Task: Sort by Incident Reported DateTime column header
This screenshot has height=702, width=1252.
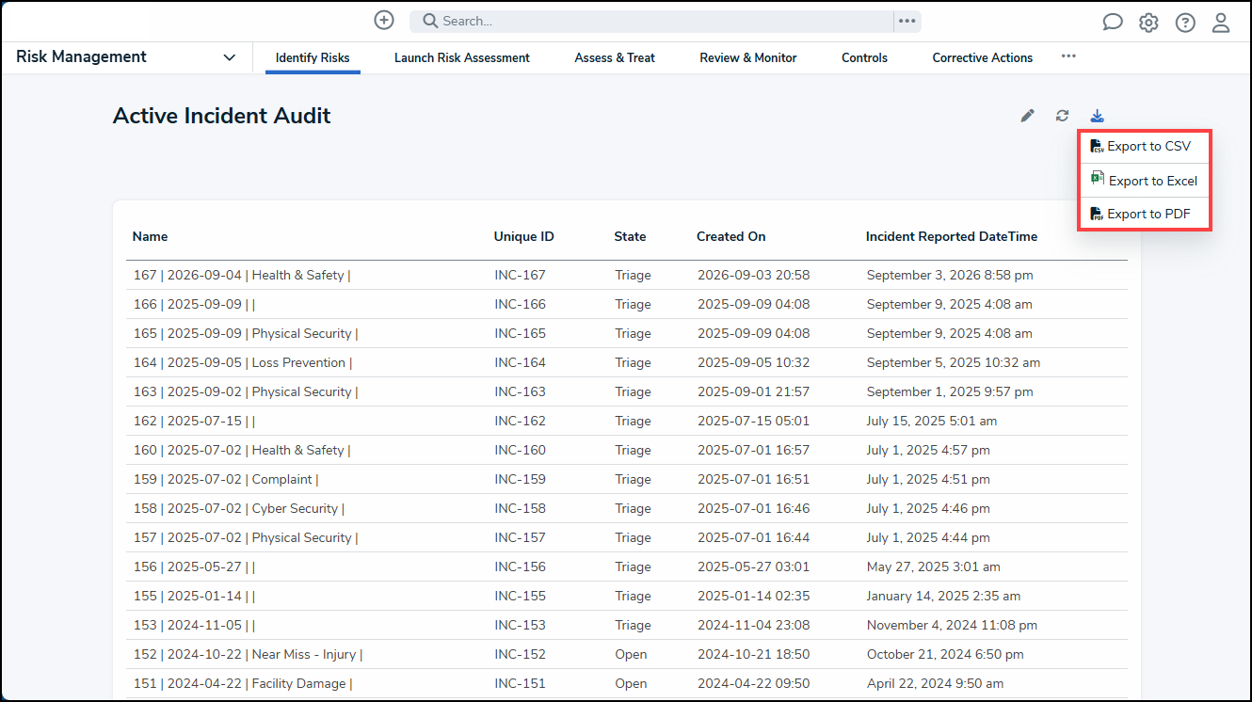Action: pos(952,236)
